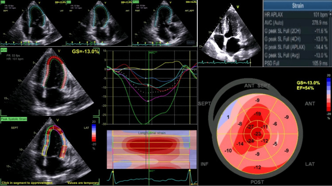Screen dimensions: 332x186
Task: Click bull's-eye basal inferior segment -10
Action: (228, 151)
